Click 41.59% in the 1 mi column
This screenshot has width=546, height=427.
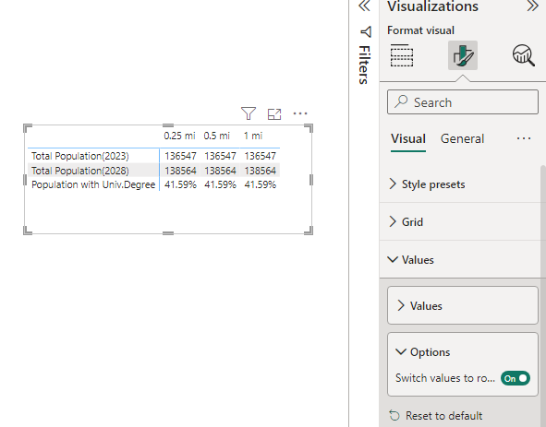(261, 184)
